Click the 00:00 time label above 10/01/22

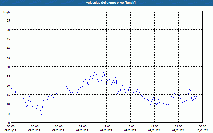pyautogui.click(x=202, y=127)
